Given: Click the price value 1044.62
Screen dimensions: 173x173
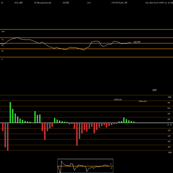Looking at the screenshot, I should tap(143, 101).
